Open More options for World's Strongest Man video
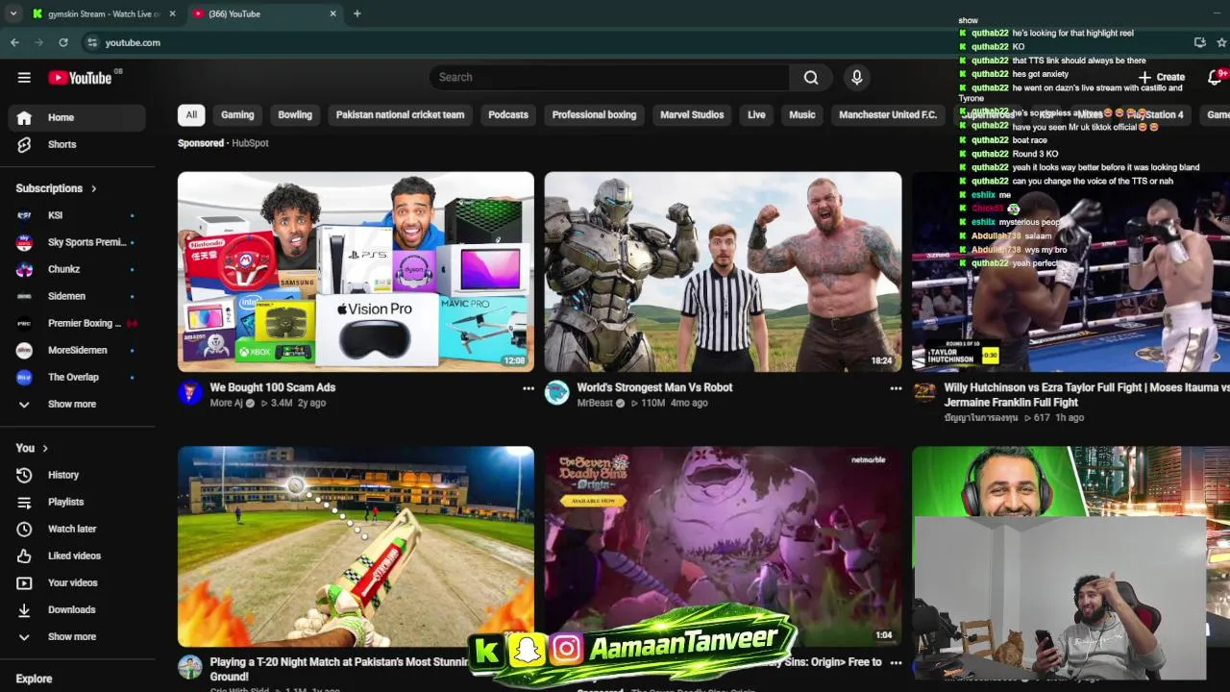 tap(896, 388)
